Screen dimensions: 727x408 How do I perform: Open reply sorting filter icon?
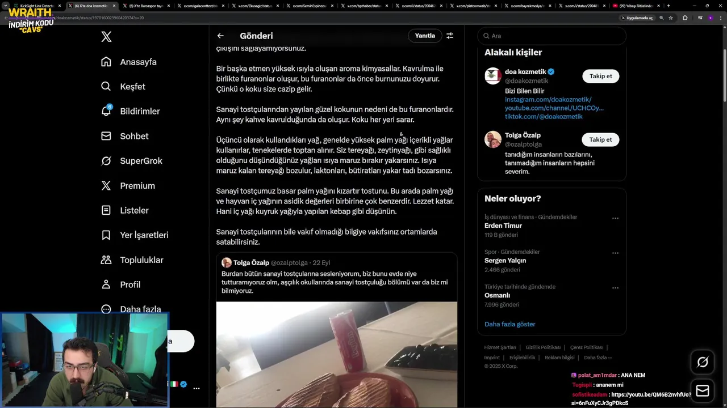[450, 36]
